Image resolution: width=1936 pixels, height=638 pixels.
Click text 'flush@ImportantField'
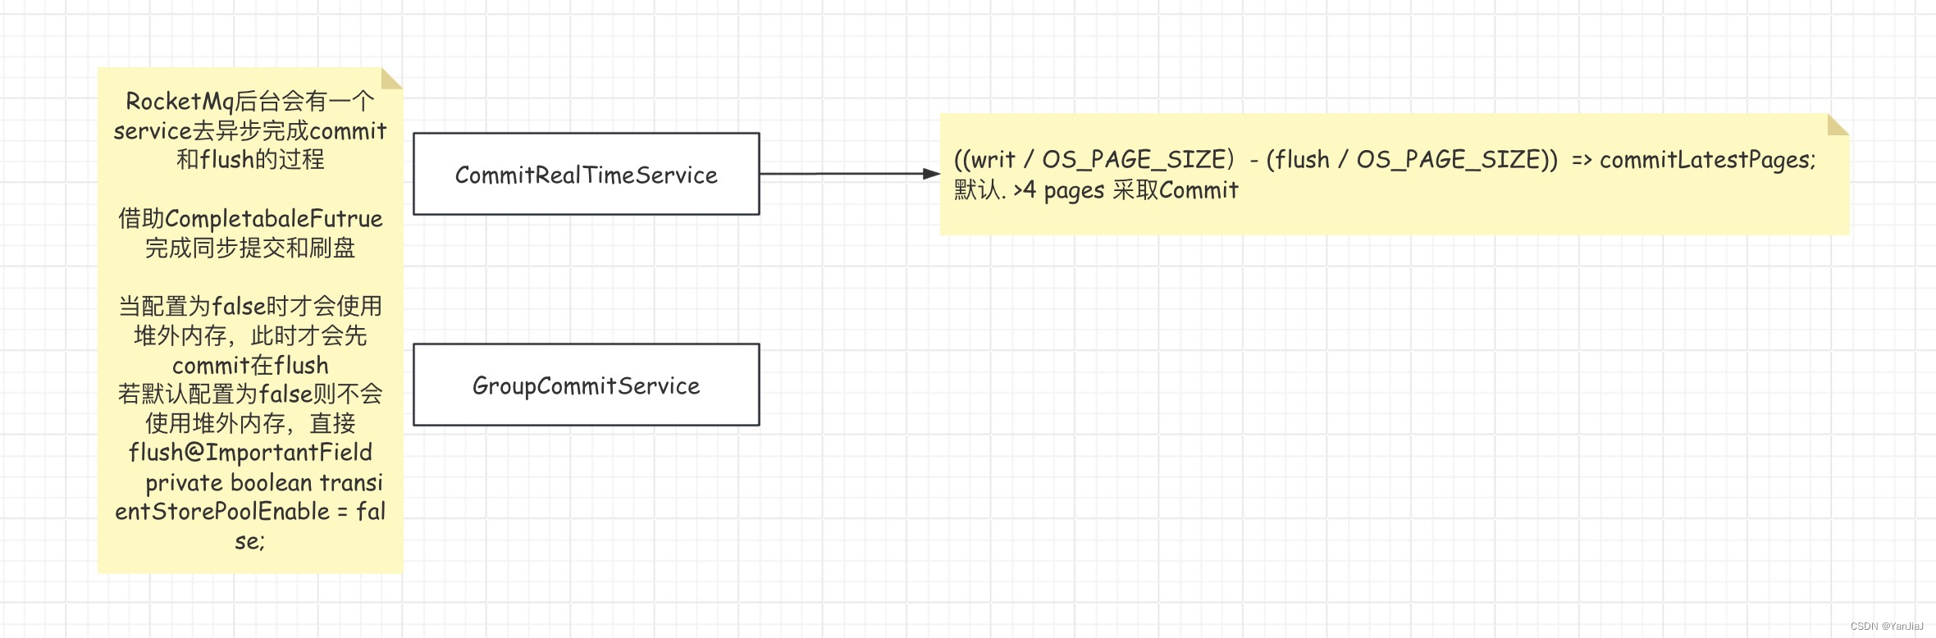(250, 453)
